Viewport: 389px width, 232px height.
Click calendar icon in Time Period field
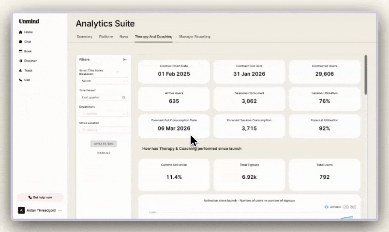click(x=123, y=97)
